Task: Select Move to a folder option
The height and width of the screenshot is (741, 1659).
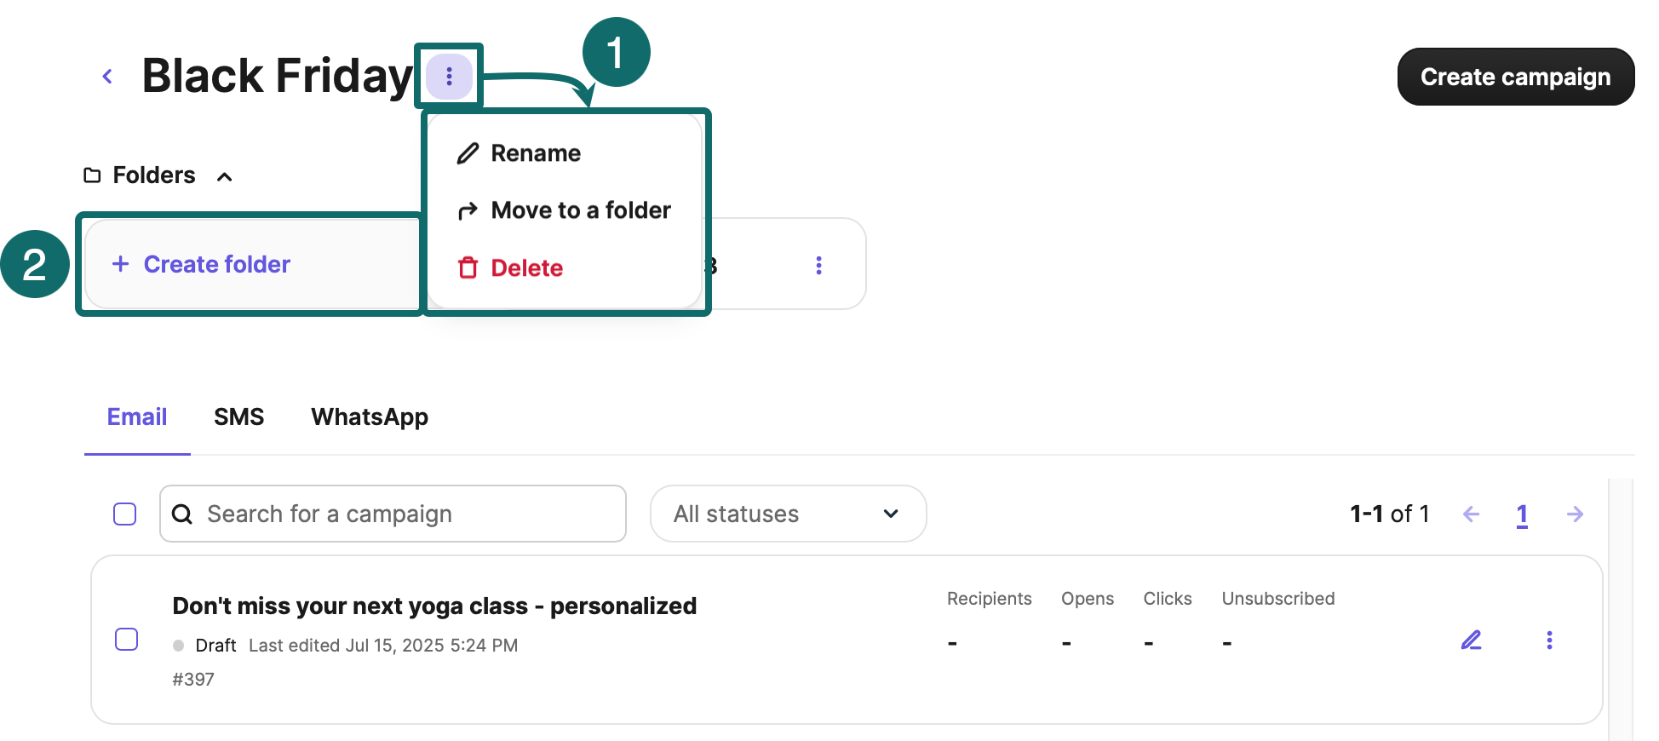Action: pyautogui.click(x=581, y=210)
